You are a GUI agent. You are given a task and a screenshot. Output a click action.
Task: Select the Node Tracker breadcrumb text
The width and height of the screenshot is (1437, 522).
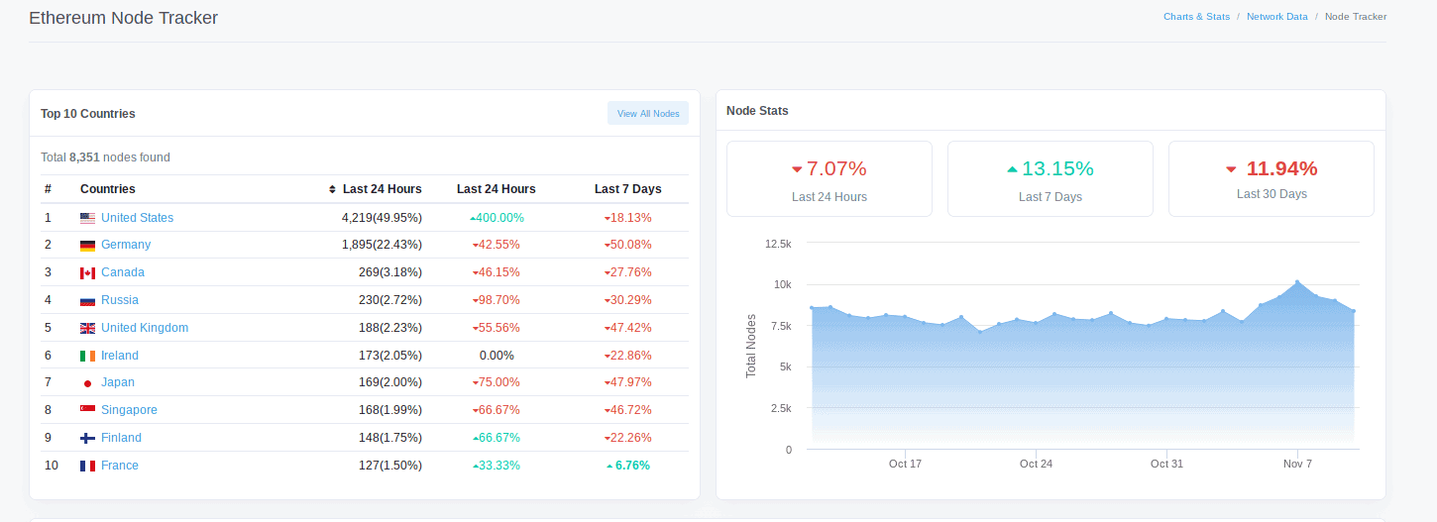[x=1356, y=17]
